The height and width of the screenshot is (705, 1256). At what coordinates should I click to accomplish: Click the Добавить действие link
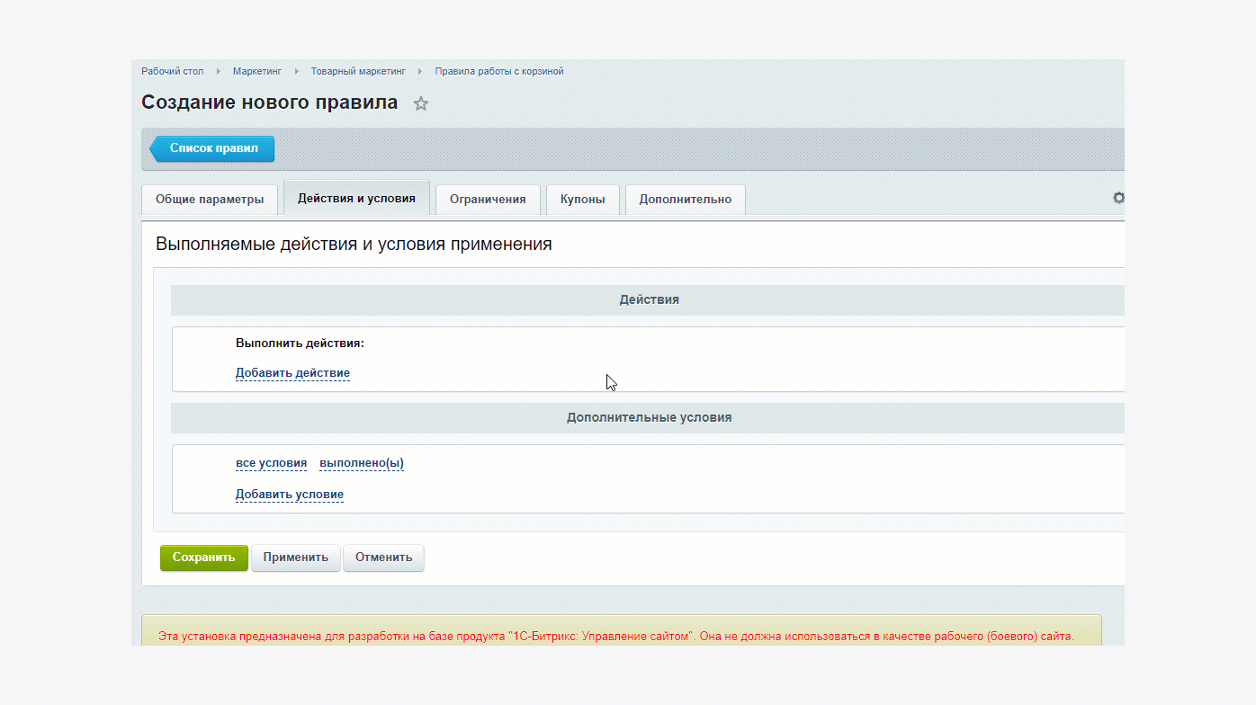292,372
